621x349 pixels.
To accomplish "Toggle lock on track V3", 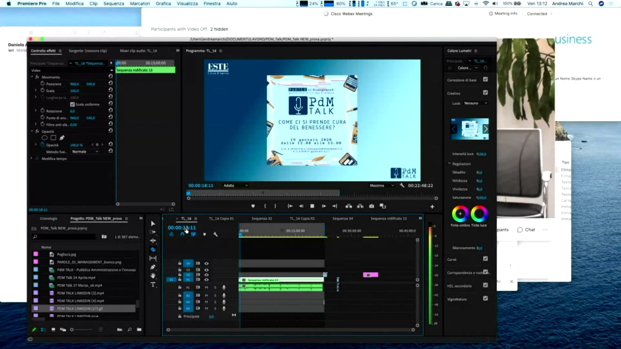I will coord(180,270).
